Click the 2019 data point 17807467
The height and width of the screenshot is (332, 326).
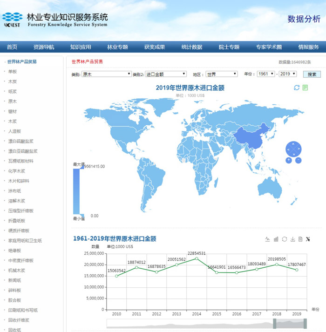pos(297,270)
